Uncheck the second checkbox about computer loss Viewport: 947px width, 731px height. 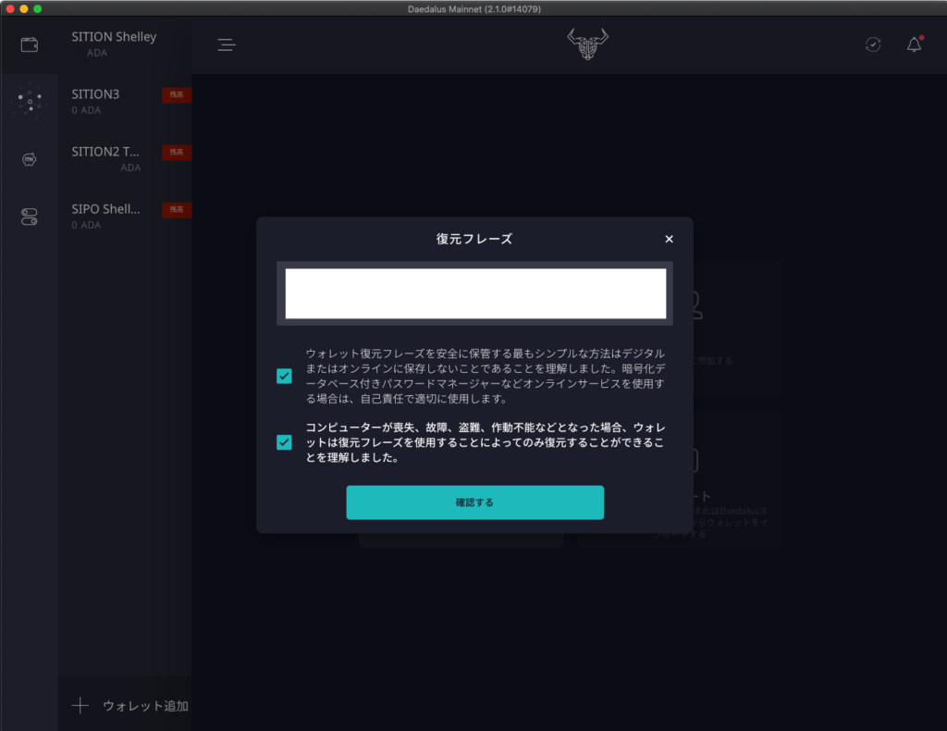[x=284, y=442]
